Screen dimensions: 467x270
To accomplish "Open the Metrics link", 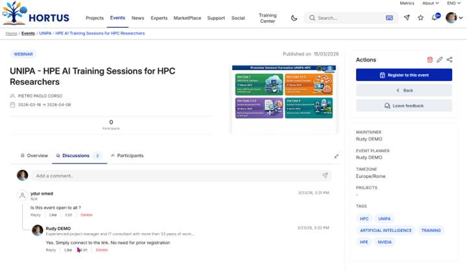I will point(407,3).
